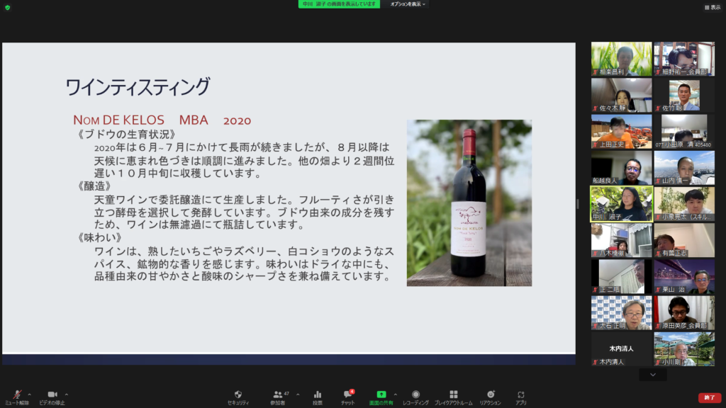
Task: Select 小田原 清's video tile
Action: click(684, 131)
